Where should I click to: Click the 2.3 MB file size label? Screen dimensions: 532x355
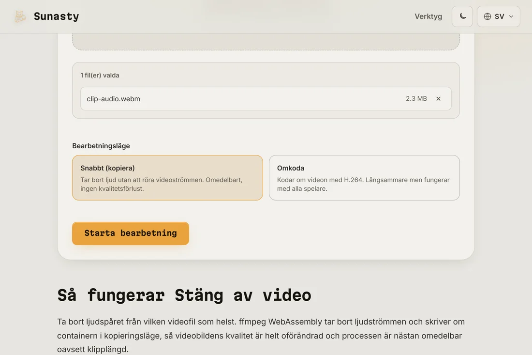point(416,98)
